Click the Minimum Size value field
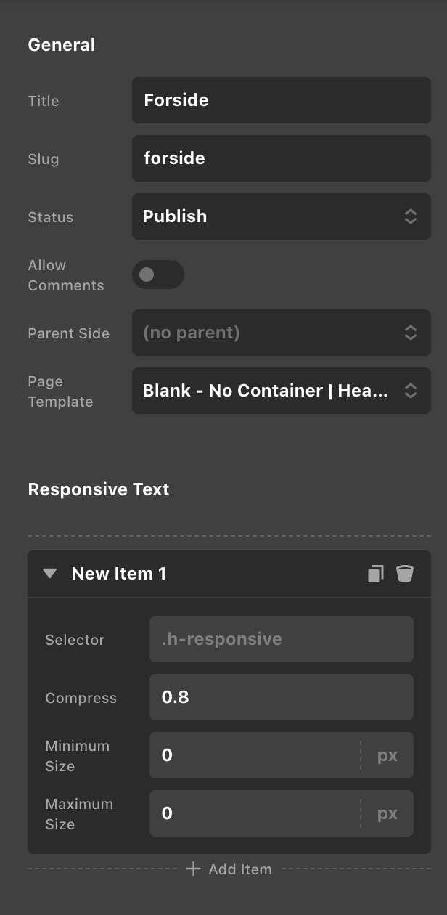 click(255, 755)
